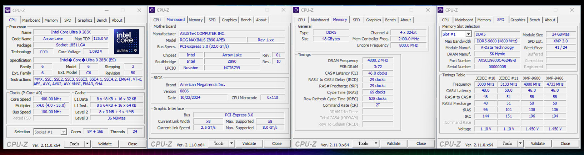Click the DRAM Frequency 4800.2 MHz value
The width and height of the screenshot is (584, 155).
(378, 60)
